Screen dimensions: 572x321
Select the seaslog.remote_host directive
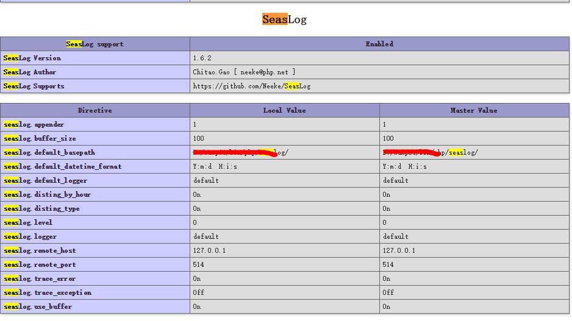40,251
